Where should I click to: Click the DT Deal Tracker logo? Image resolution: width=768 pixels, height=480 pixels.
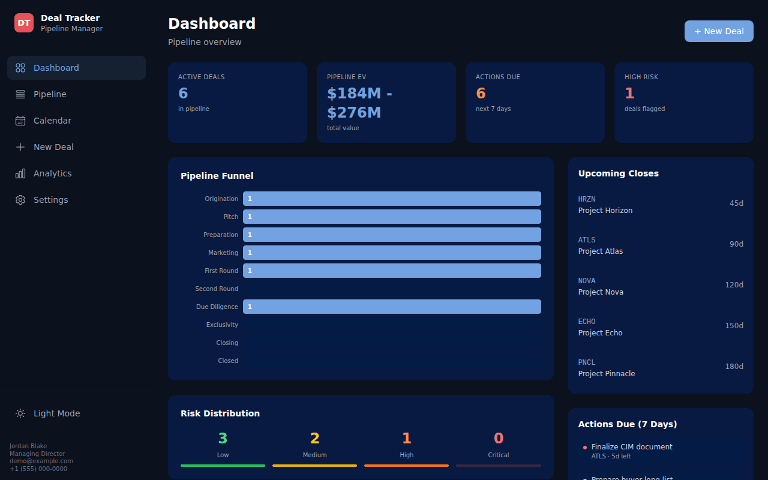[x=24, y=23]
